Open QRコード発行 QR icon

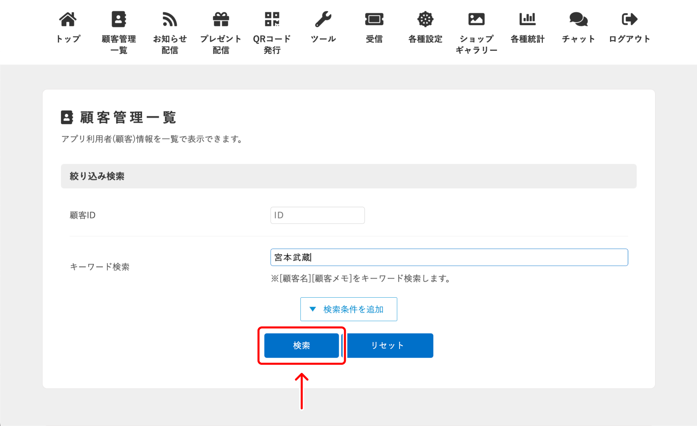[272, 19]
